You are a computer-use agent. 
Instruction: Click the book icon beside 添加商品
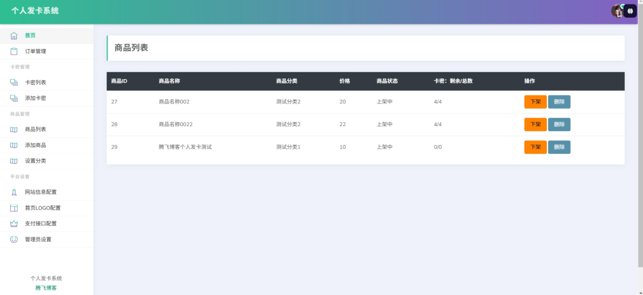(x=14, y=145)
